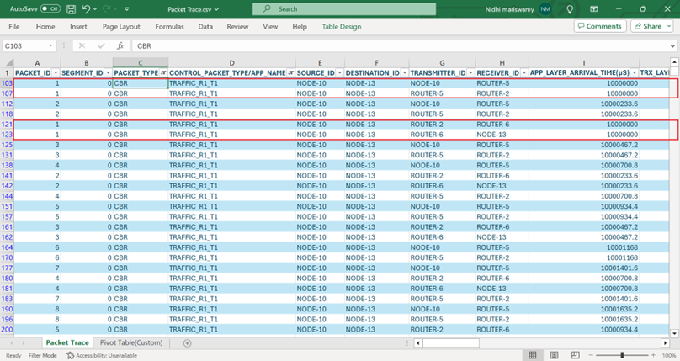
Task: Add a new sheet with plus icon
Action: (187, 343)
